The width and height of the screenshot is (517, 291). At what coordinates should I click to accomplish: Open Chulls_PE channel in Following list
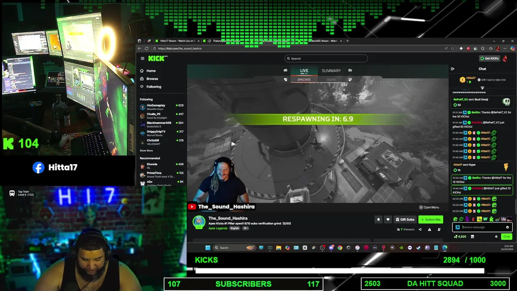tap(162, 116)
